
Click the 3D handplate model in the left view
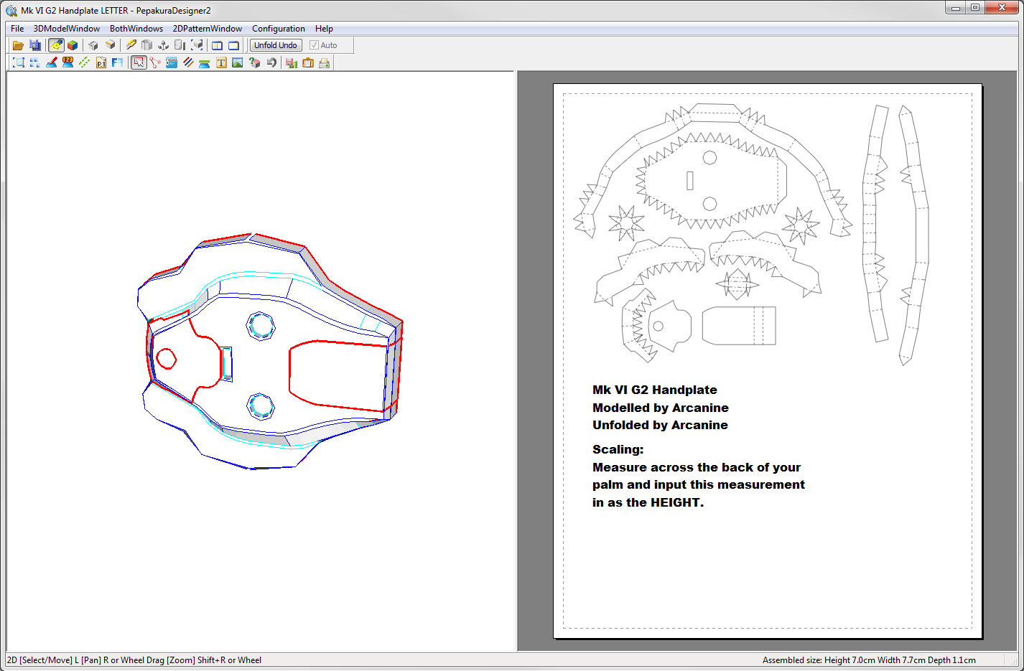coord(269,352)
